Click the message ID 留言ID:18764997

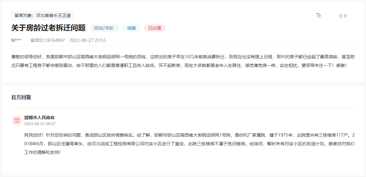click(x=48, y=40)
